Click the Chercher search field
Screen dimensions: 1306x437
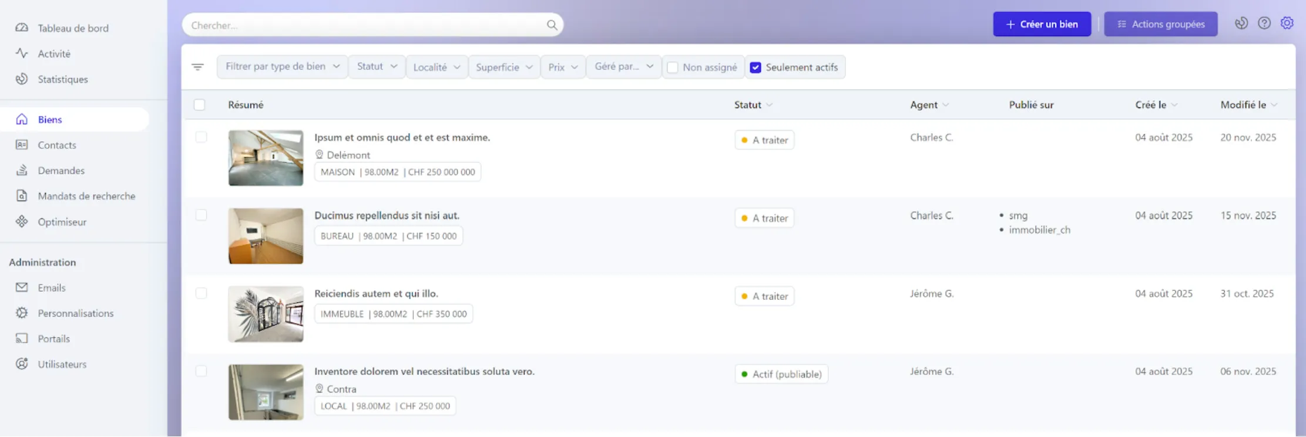(372, 25)
